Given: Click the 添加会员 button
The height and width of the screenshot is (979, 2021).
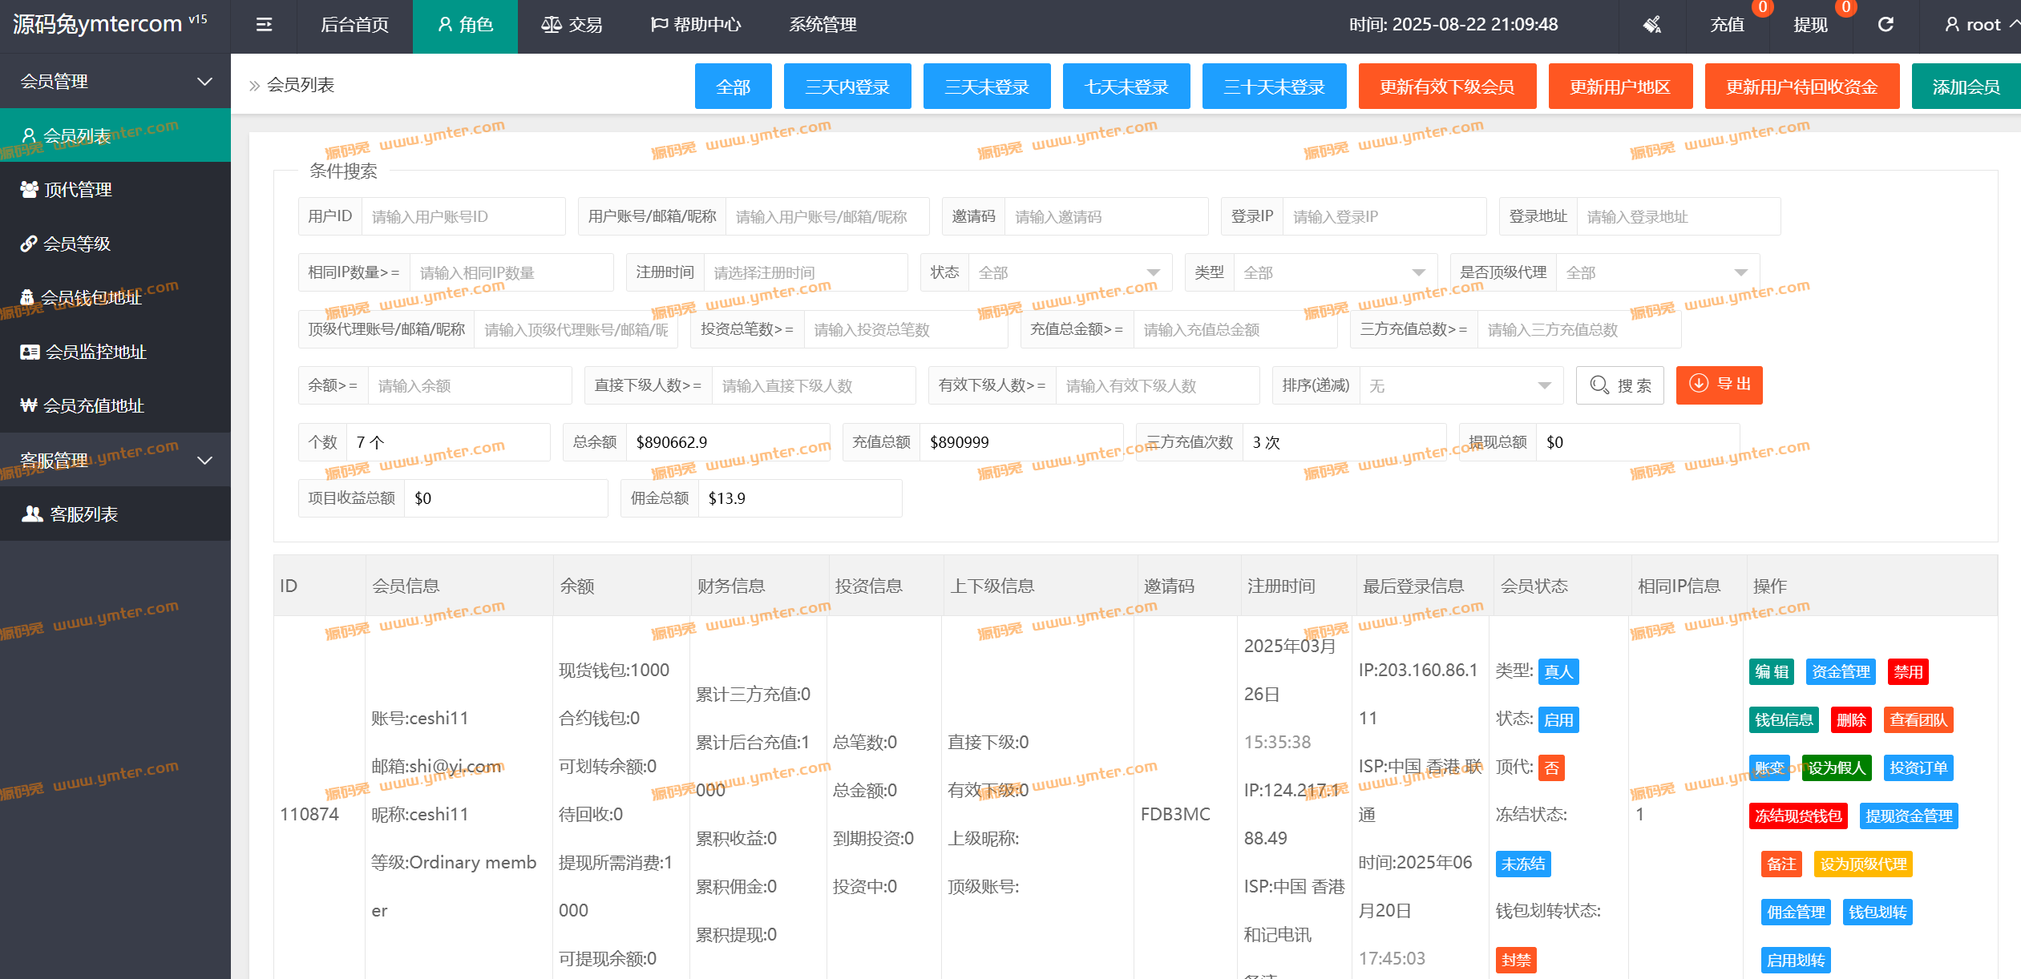Looking at the screenshot, I should (1966, 87).
